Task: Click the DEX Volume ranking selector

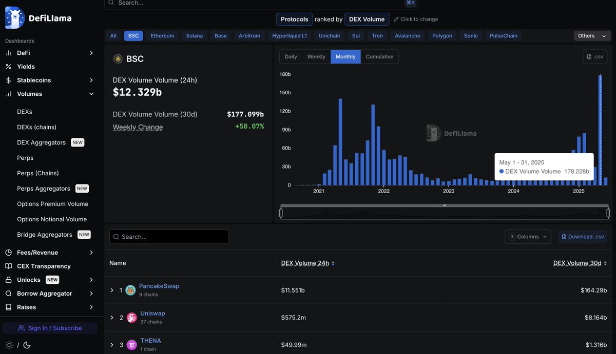Action: coord(367,19)
